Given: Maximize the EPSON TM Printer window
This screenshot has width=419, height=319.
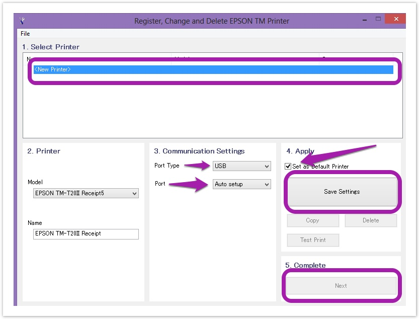Looking at the screenshot, I should click(378, 19).
